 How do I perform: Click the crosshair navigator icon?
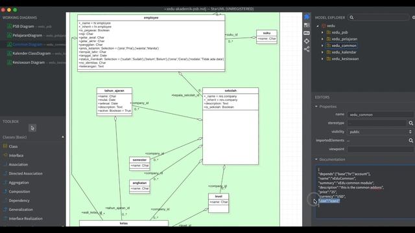(x=307, y=41)
